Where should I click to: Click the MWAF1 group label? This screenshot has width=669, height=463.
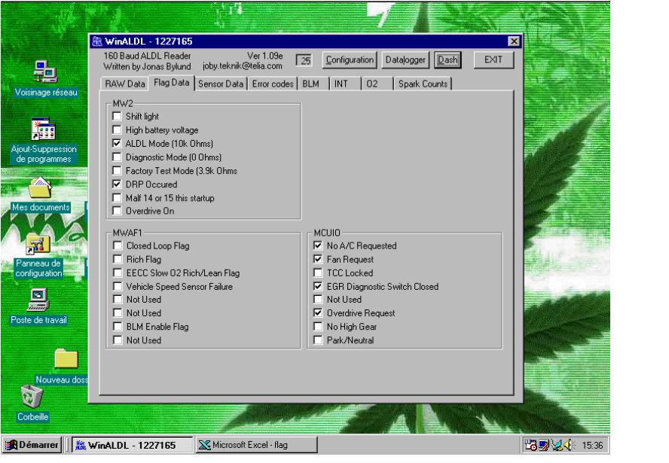[127, 233]
